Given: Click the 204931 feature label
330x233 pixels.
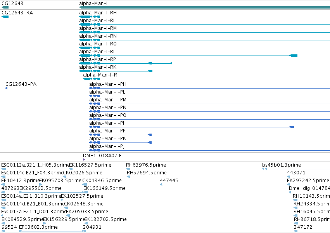Looking at the screenshot, I should (x=92, y=227).
